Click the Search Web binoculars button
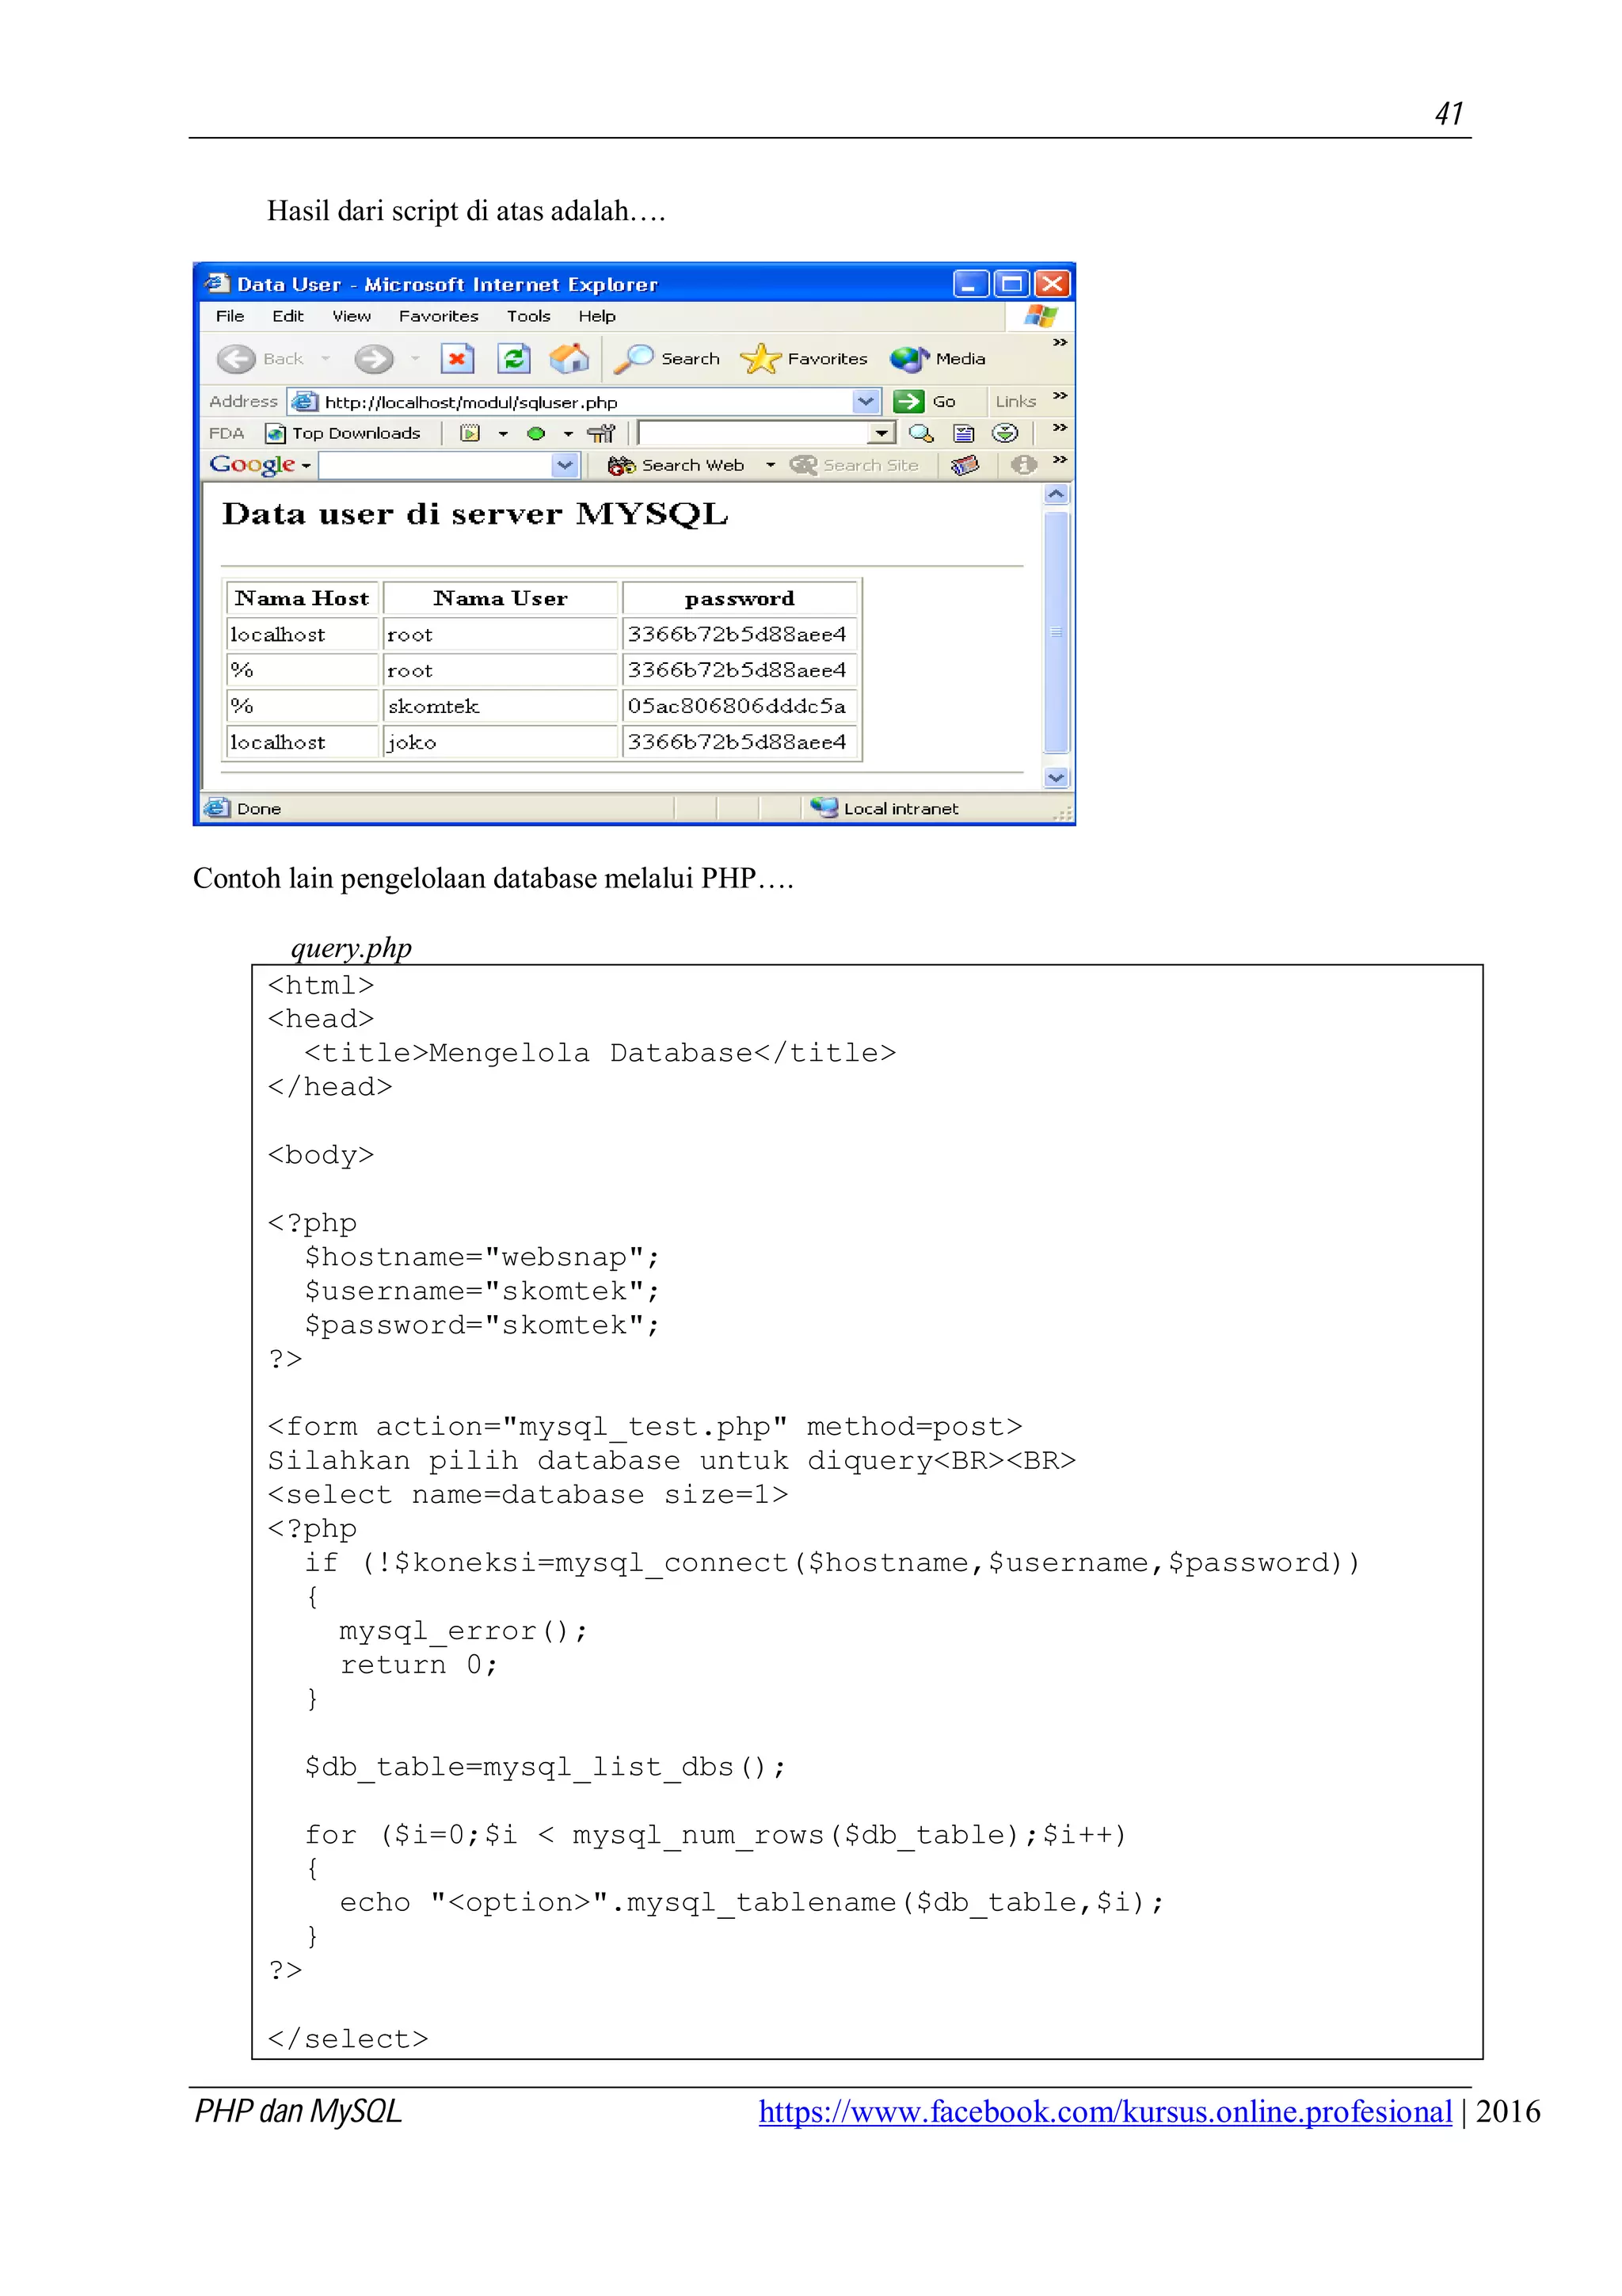 676,466
